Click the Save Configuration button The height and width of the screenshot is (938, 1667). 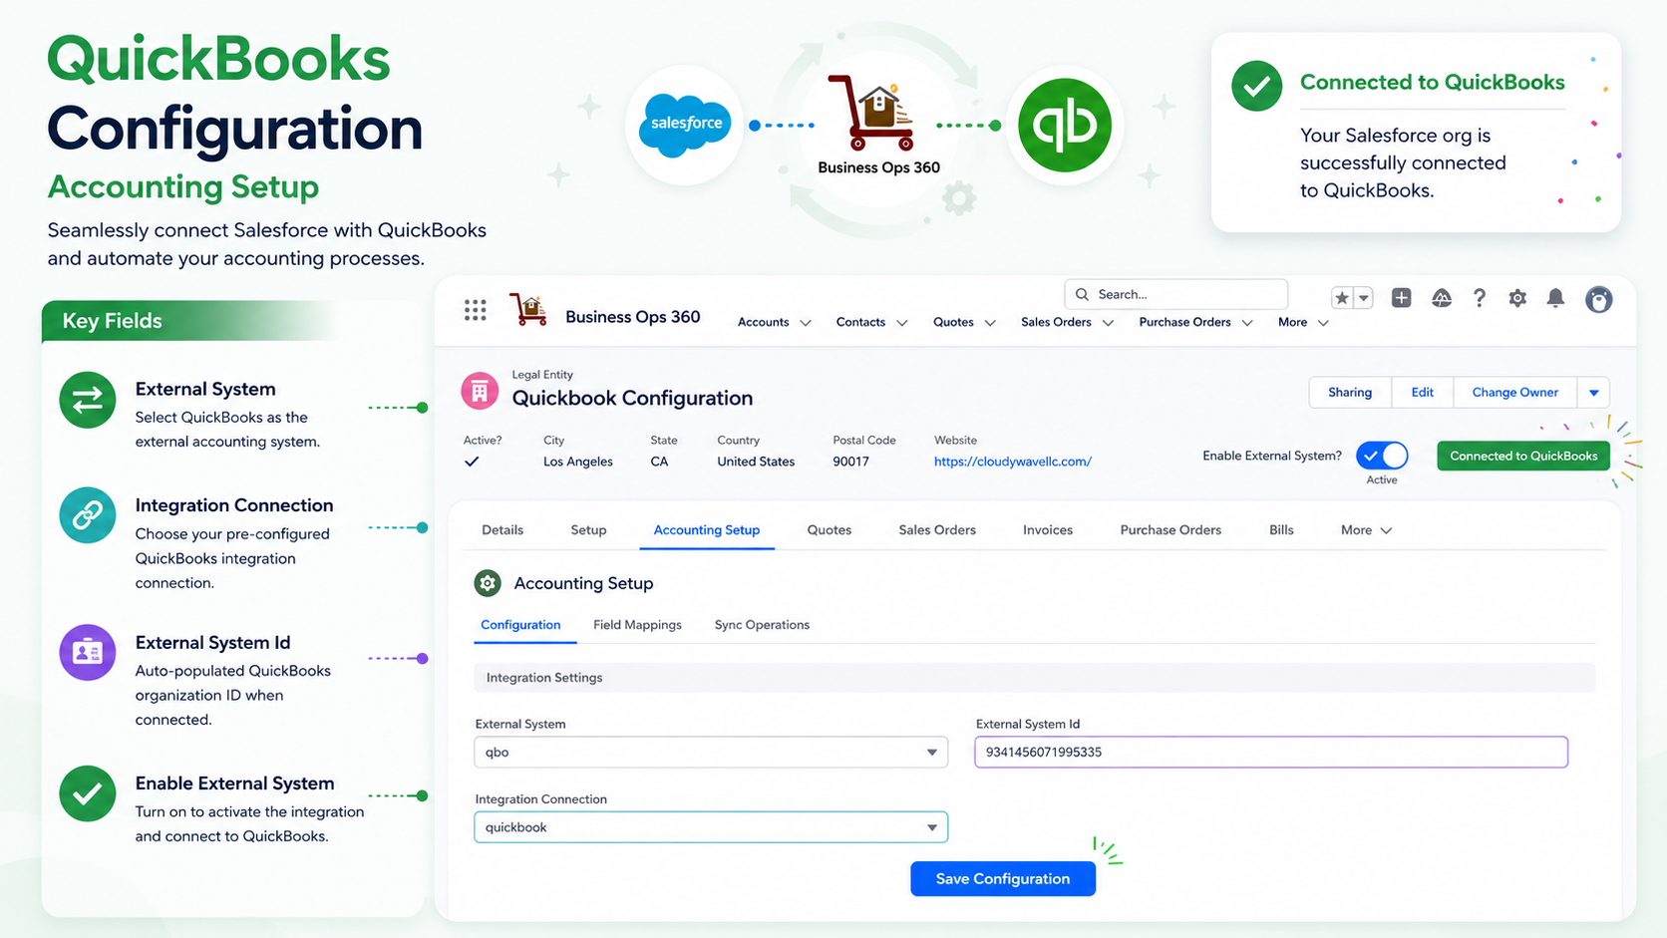(1003, 878)
